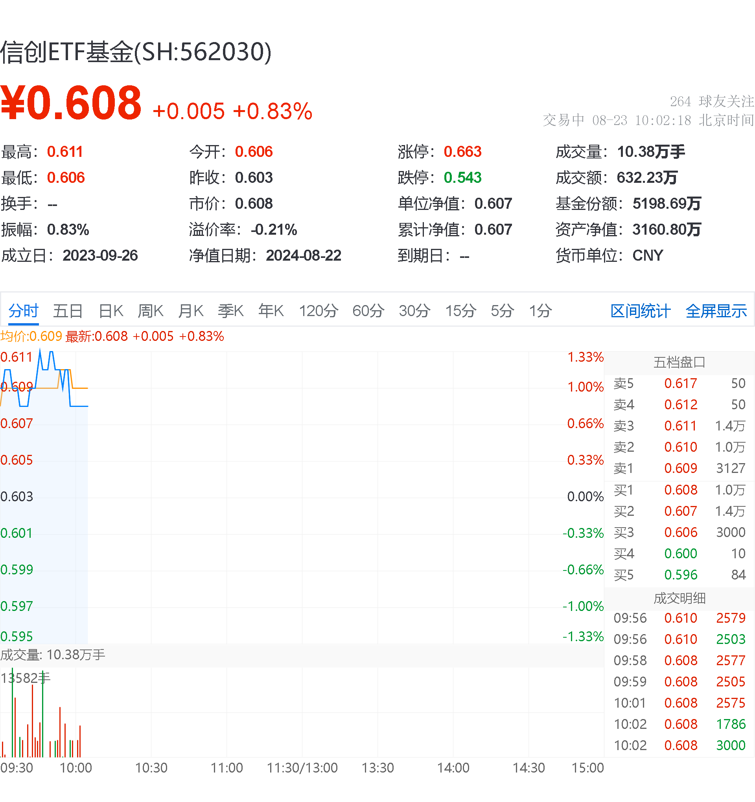Open the 月K chart tab
The height and width of the screenshot is (802, 755).
pyautogui.click(x=191, y=311)
